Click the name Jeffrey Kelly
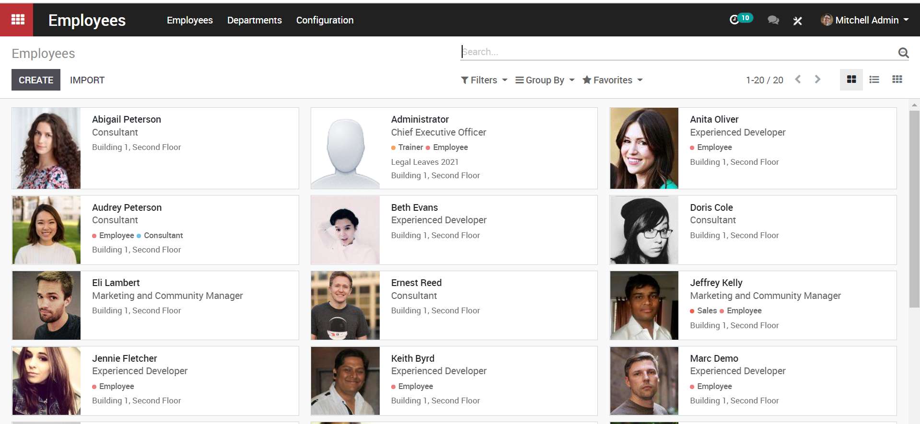This screenshot has width=920, height=424. (x=716, y=283)
